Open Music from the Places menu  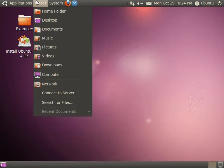point(63,38)
